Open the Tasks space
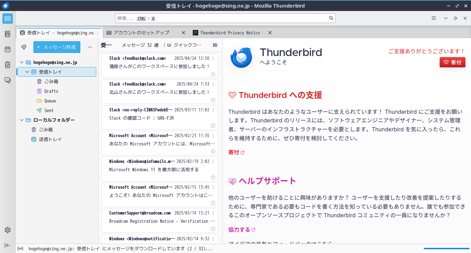Screen dimensions: 471x253 coord(8,65)
